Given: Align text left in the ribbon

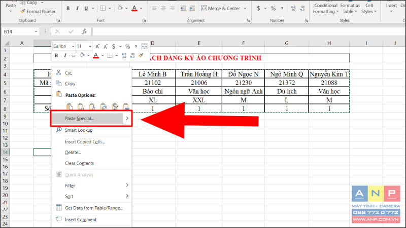Looking at the screenshot, I should 154,8.
